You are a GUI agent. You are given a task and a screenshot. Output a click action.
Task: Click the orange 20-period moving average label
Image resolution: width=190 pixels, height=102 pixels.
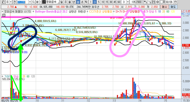pyautogui.click(x=164, y=12)
